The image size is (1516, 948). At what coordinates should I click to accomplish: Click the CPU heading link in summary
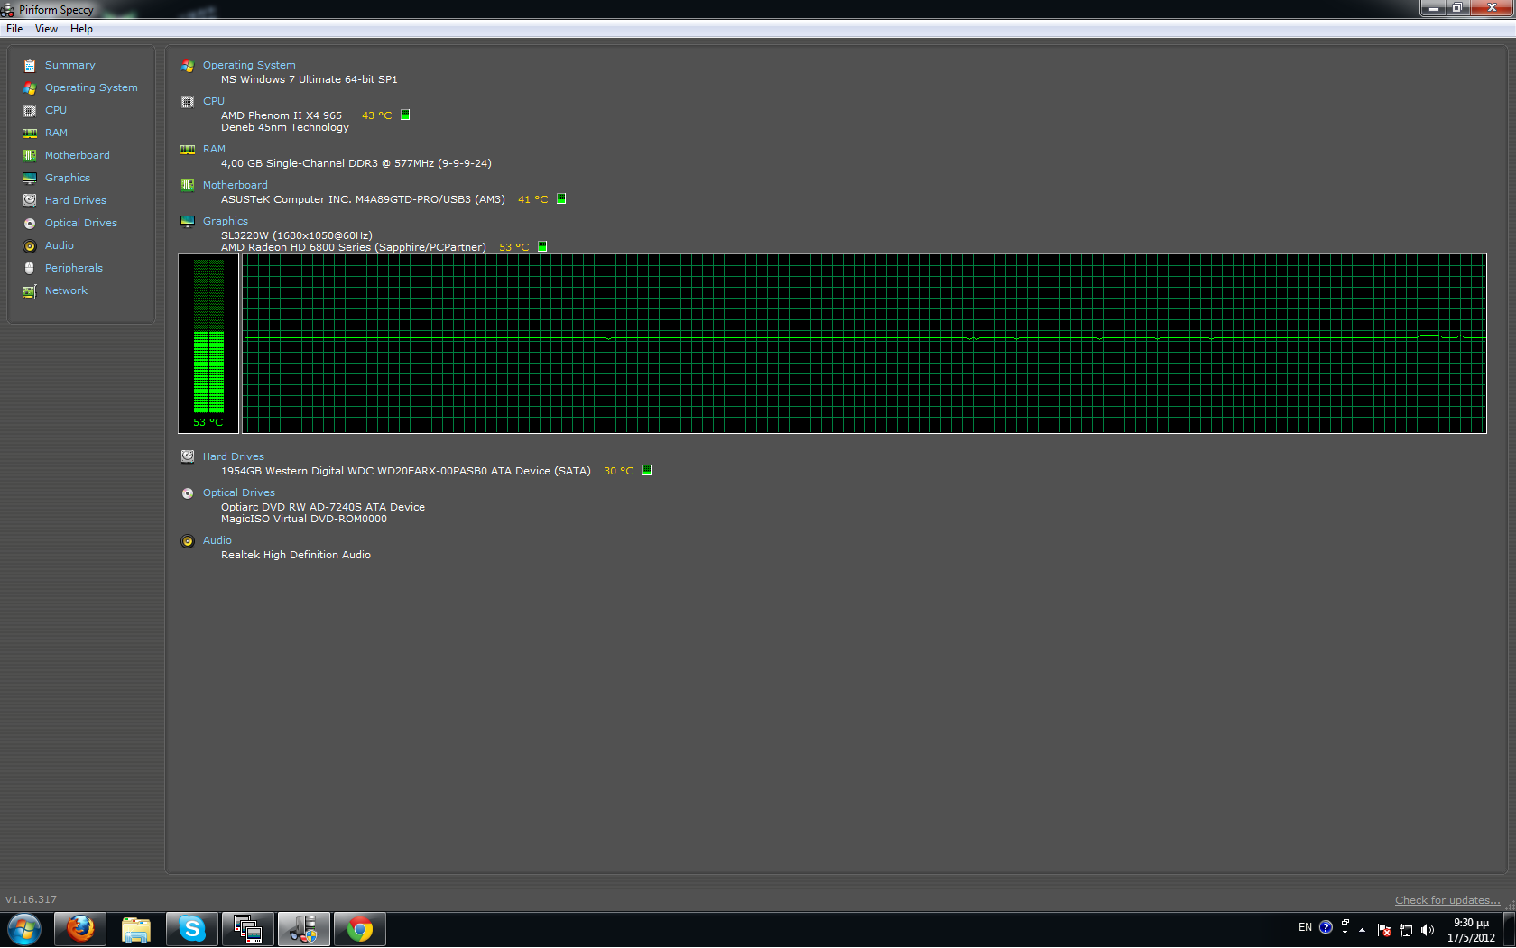click(214, 101)
